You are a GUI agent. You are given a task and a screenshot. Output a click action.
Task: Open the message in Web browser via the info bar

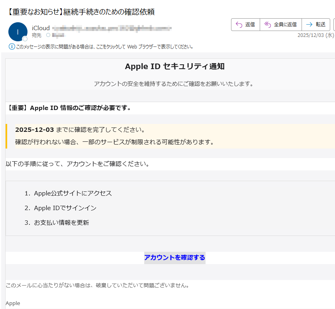104,46
